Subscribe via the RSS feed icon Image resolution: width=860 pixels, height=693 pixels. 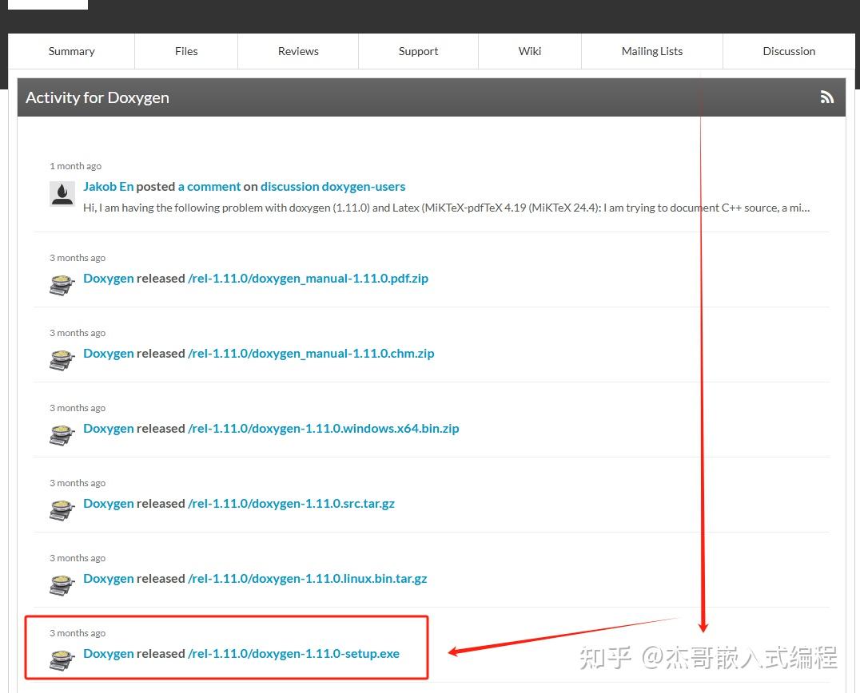point(826,97)
